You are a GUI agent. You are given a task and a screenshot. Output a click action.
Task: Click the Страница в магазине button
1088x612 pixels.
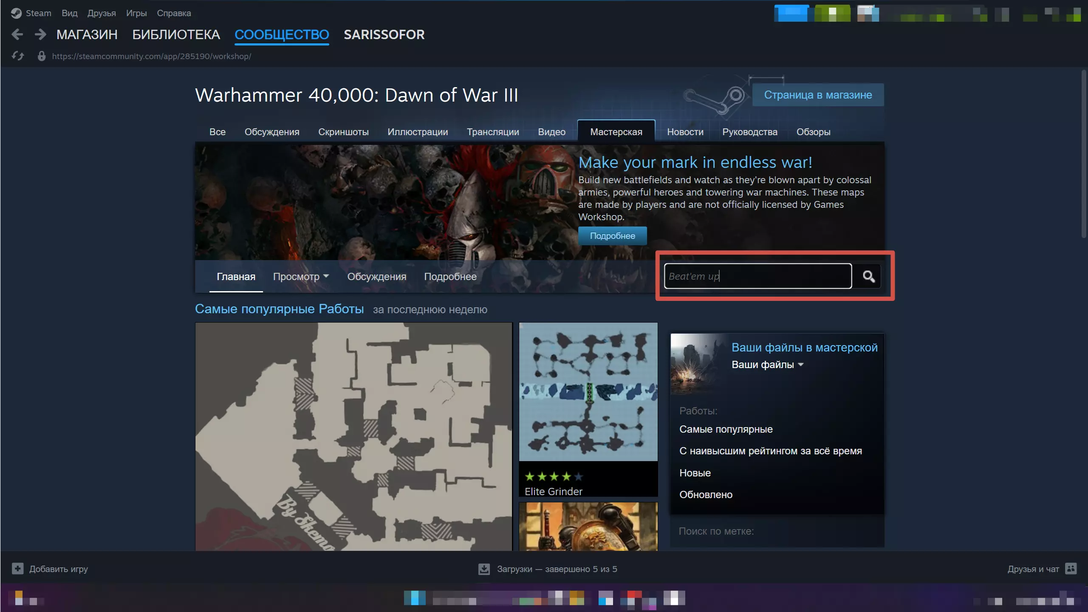(x=817, y=95)
